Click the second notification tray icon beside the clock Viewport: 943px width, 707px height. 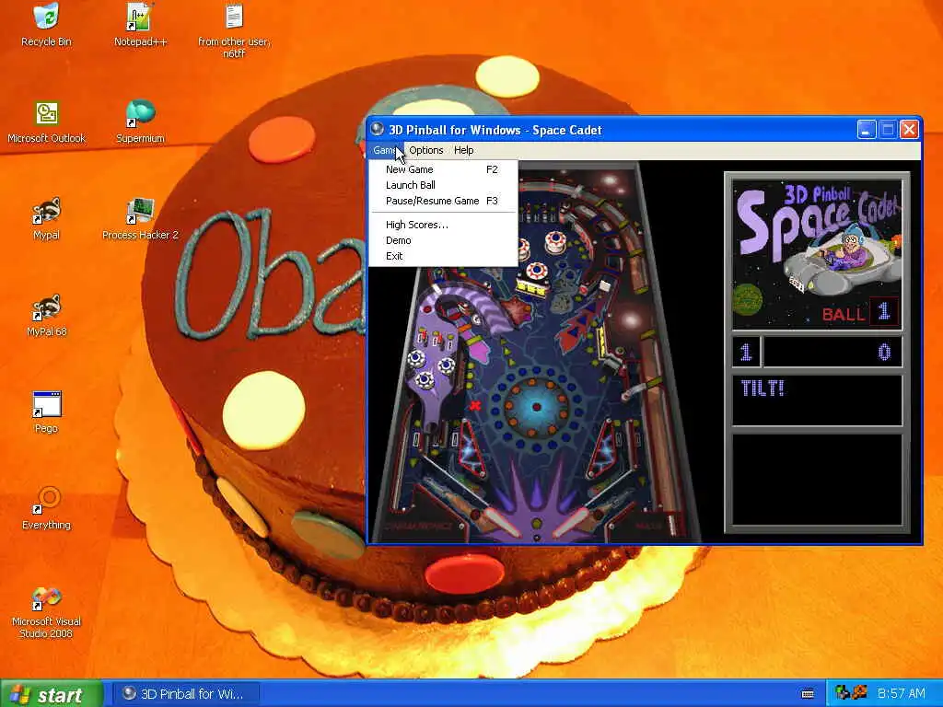[x=859, y=693]
